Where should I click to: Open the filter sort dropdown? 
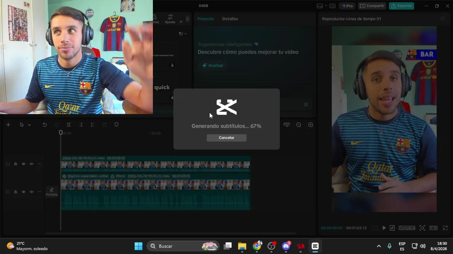click(182, 34)
